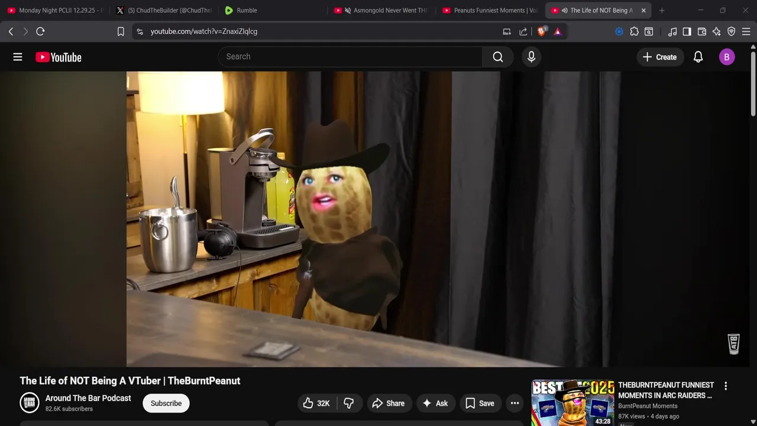Bookmark this page
The width and height of the screenshot is (757, 426).
[121, 31]
